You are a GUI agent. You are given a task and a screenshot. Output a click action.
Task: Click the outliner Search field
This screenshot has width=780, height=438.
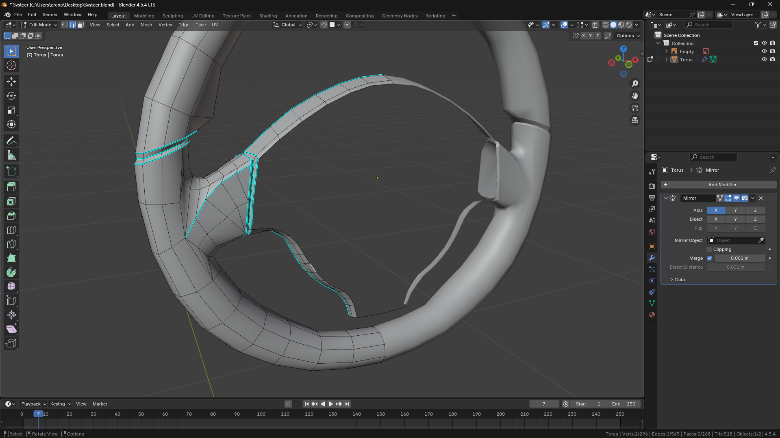click(709, 25)
